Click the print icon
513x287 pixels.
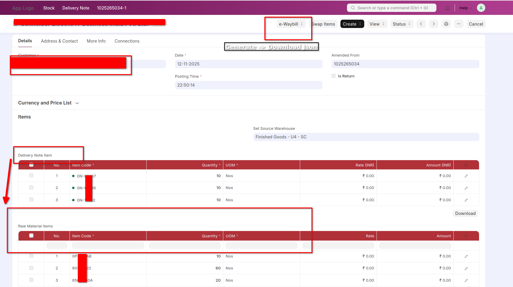[x=446, y=24]
